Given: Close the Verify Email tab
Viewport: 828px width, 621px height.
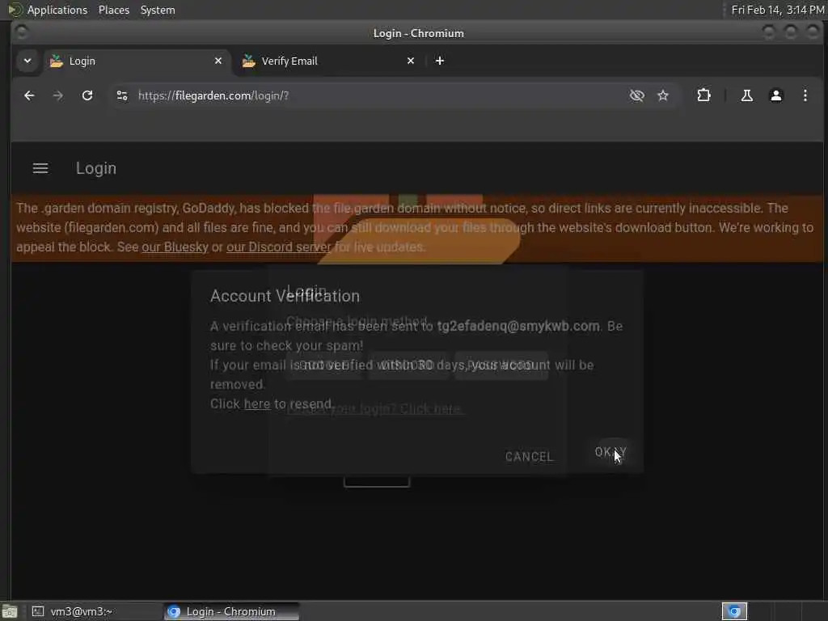Looking at the screenshot, I should [410, 61].
